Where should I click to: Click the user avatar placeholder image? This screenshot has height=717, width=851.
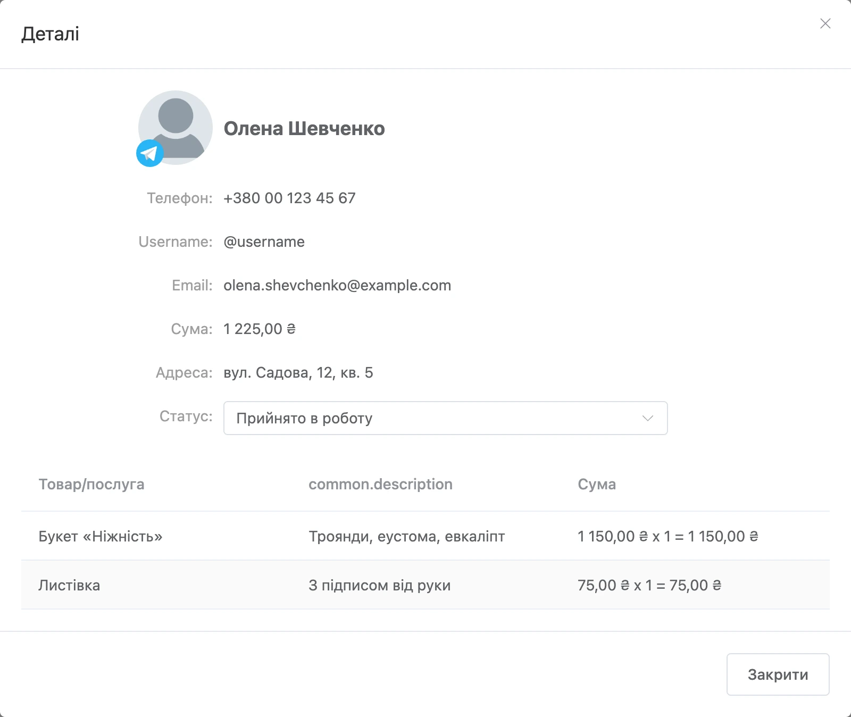pos(176,128)
